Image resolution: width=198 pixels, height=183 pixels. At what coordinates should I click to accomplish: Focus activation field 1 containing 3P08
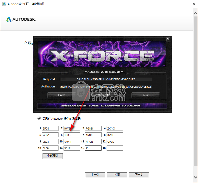(x=50, y=128)
